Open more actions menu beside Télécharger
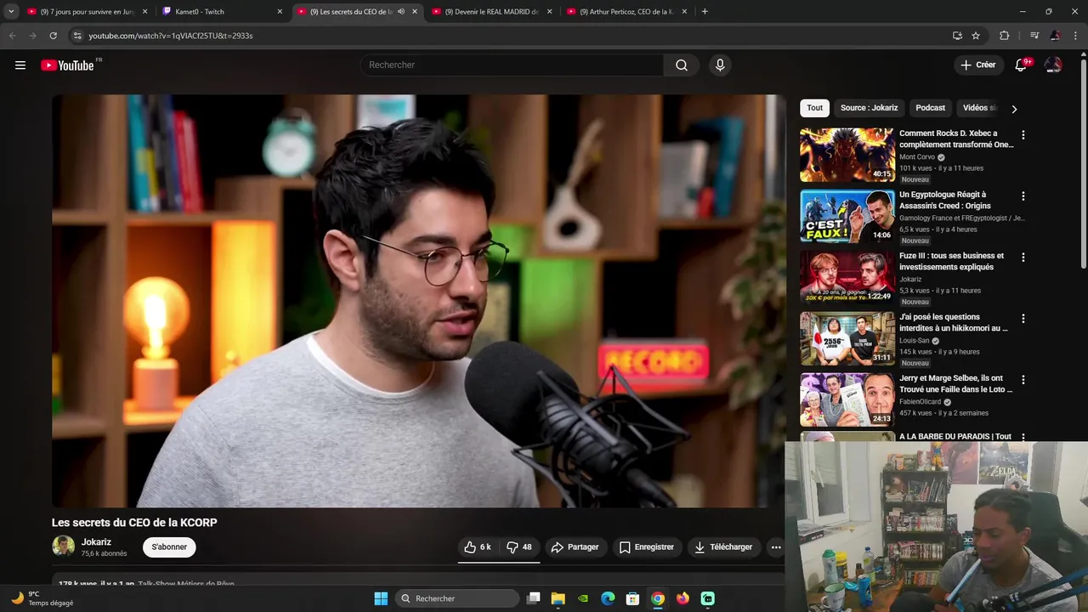This screenshot has height=612, width=1088. point(776,547)
